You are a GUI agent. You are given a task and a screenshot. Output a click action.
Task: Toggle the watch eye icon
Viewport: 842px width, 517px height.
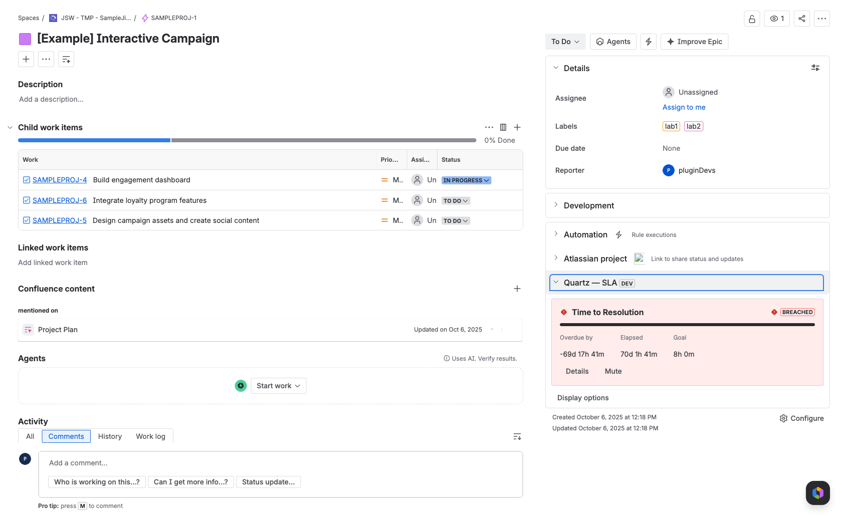(x=777, y=19)
